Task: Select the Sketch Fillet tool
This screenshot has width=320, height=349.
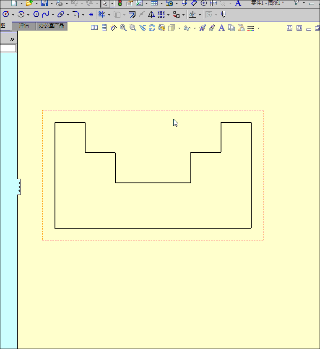Action: click(76, 14)
